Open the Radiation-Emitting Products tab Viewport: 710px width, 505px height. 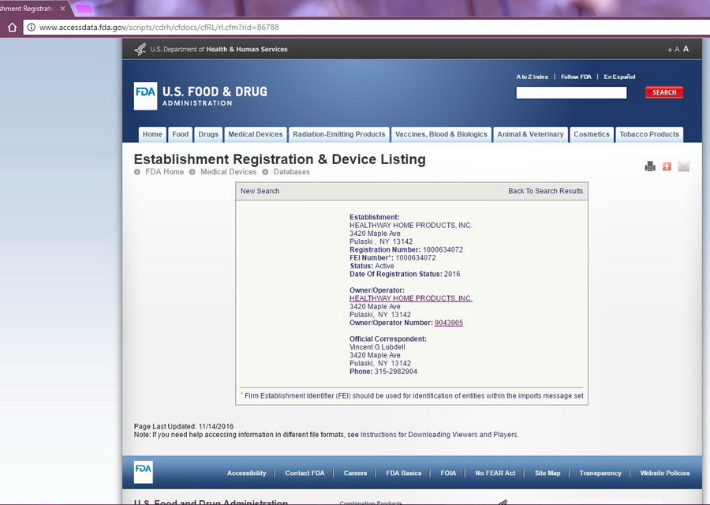coord(338,134)
